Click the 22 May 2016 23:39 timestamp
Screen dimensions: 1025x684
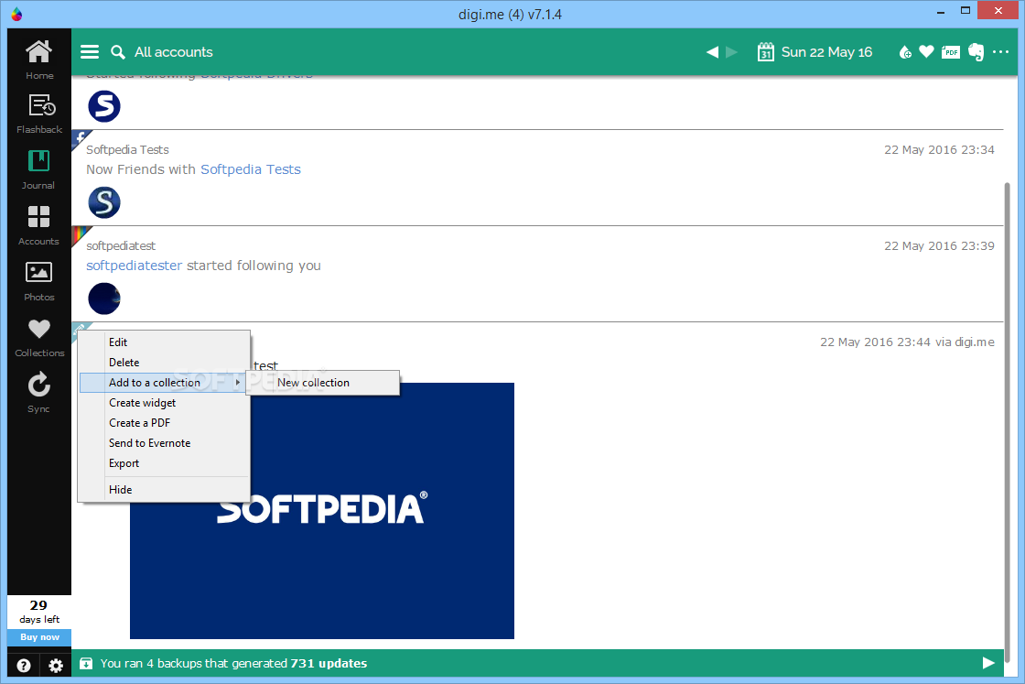coord(939,246)
